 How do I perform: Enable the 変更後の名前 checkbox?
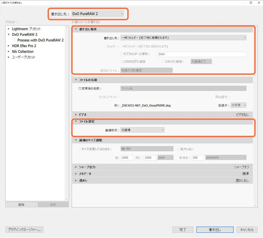tap(80, 88)
